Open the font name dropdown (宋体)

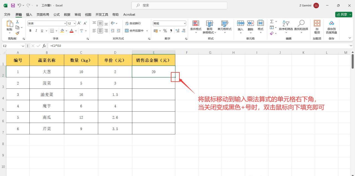pyautogui.click(x=65, y=23)
